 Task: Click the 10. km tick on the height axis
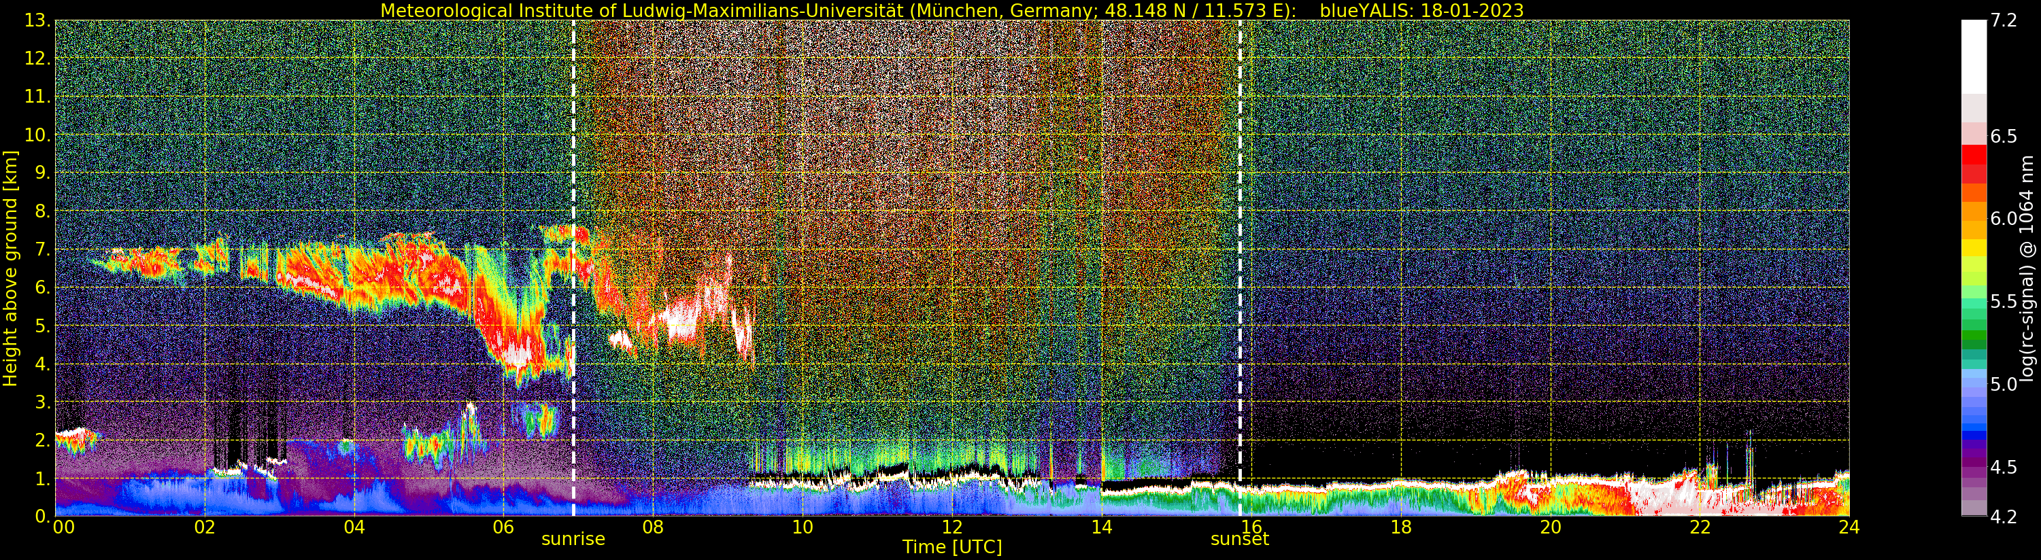pyautogui.click(x=38, y=135)
